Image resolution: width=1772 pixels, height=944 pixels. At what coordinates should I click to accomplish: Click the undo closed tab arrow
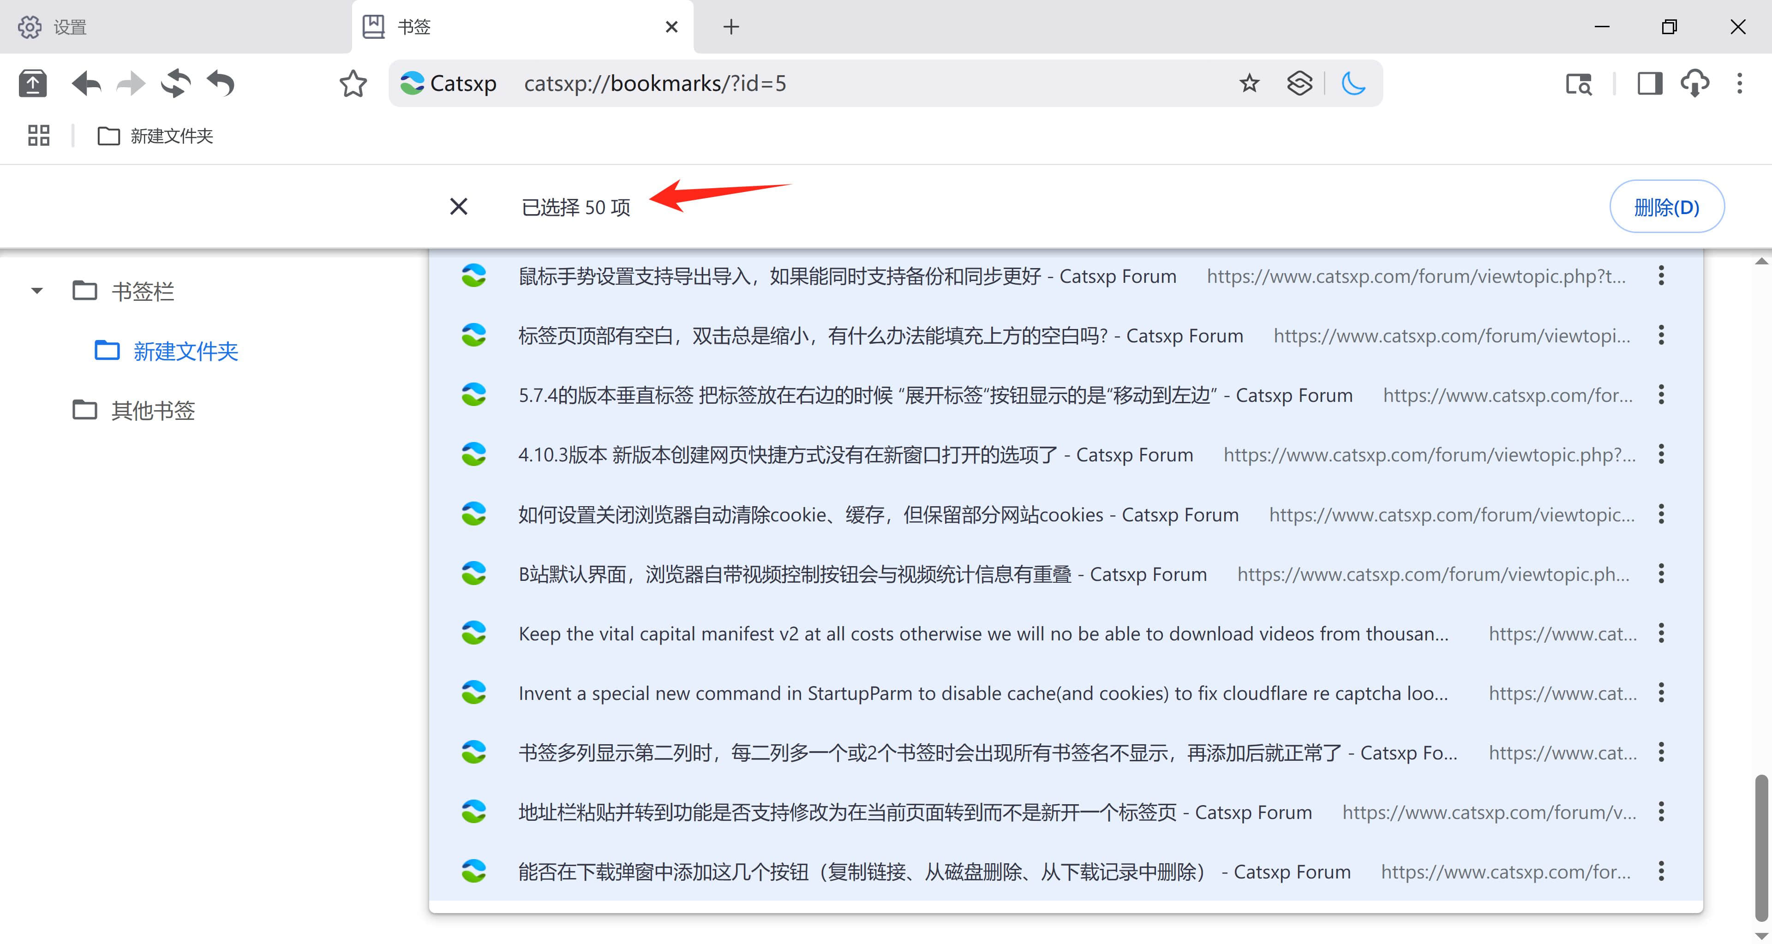221,84
